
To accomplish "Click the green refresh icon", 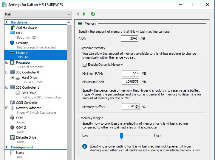I will (93, 14).
